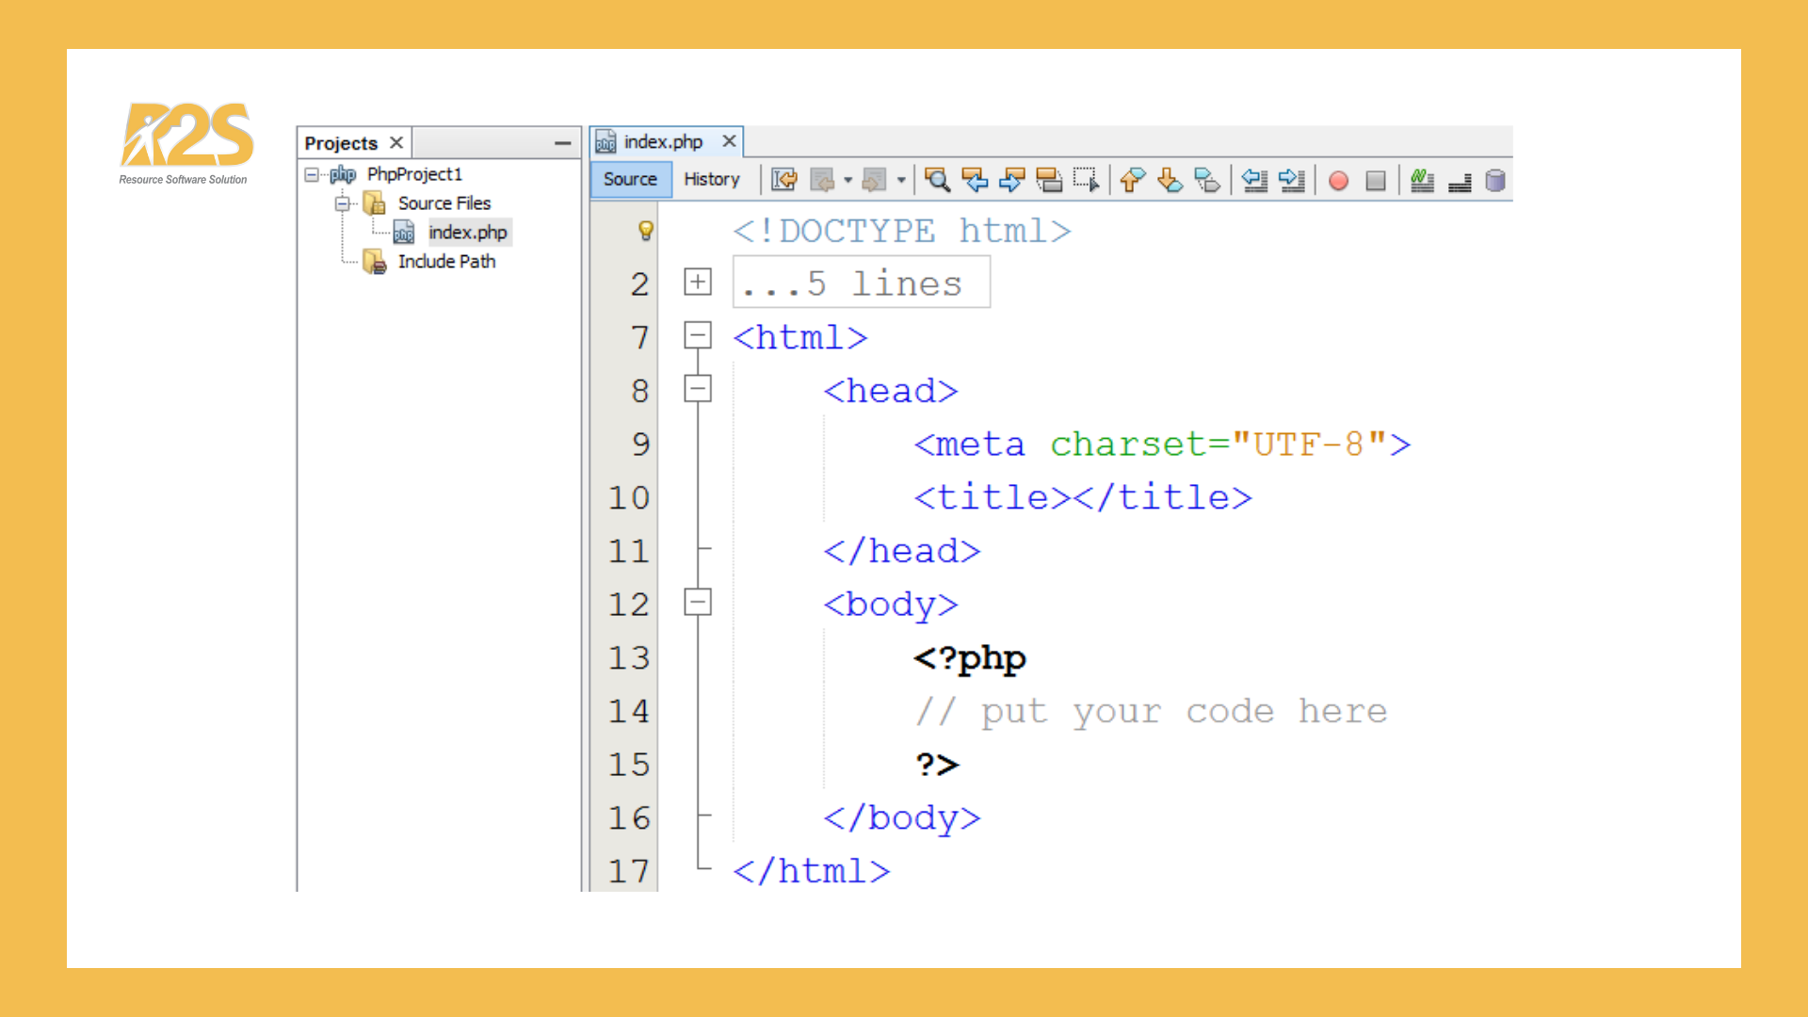Click the Toggle Rectangular Selection icon
Image resolution: width=1808 pixels, height=1017 pixels.
1086,181
